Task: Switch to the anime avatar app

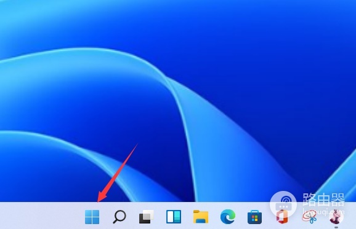Action: 336,216
